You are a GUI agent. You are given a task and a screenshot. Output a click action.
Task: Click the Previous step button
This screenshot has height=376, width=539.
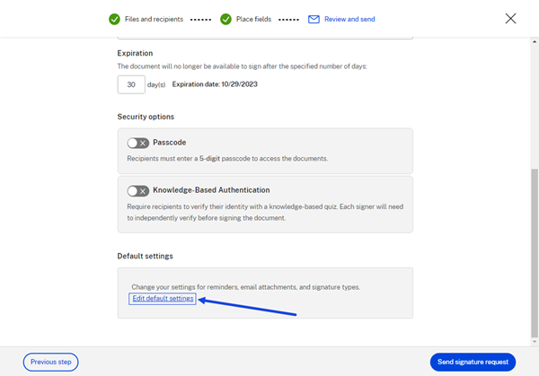(x=51, y=362)
